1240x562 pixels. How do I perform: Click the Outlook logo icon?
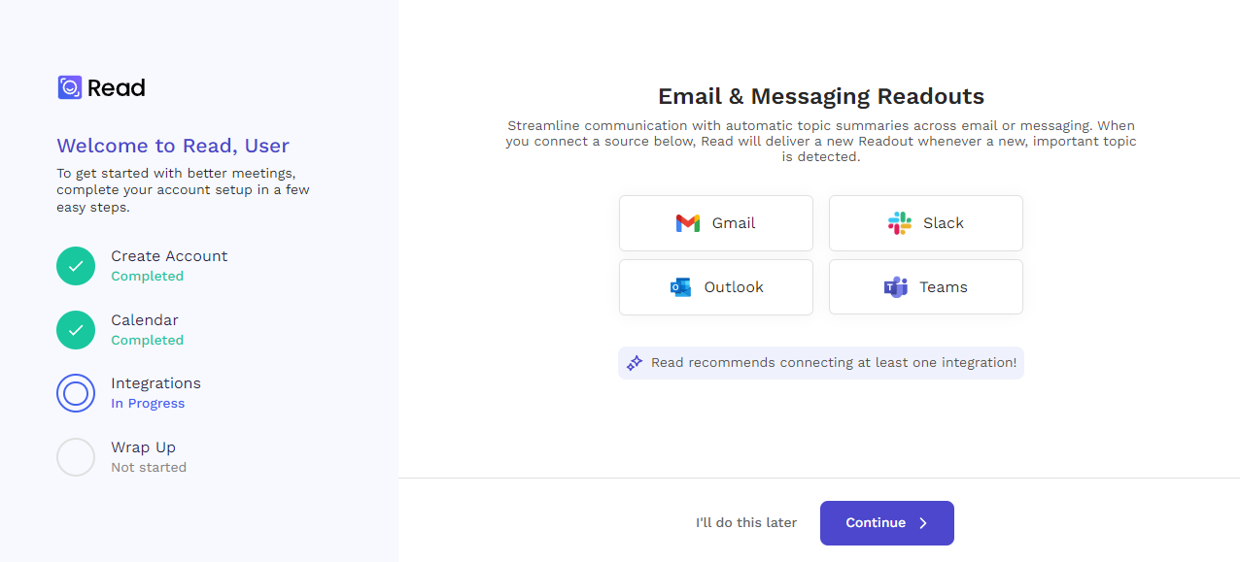[680, 287]
